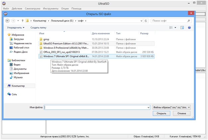Screen dimensions: 208x140
Task: Click 295 538 КБ size of Office image
Action: [x=148, y=52]
